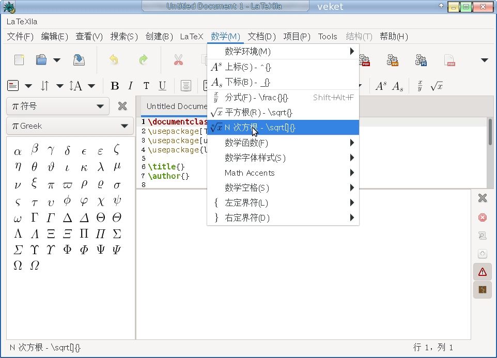
Task: Expand the open-recent arrow next to folder icon
Action: coord(57,60)
